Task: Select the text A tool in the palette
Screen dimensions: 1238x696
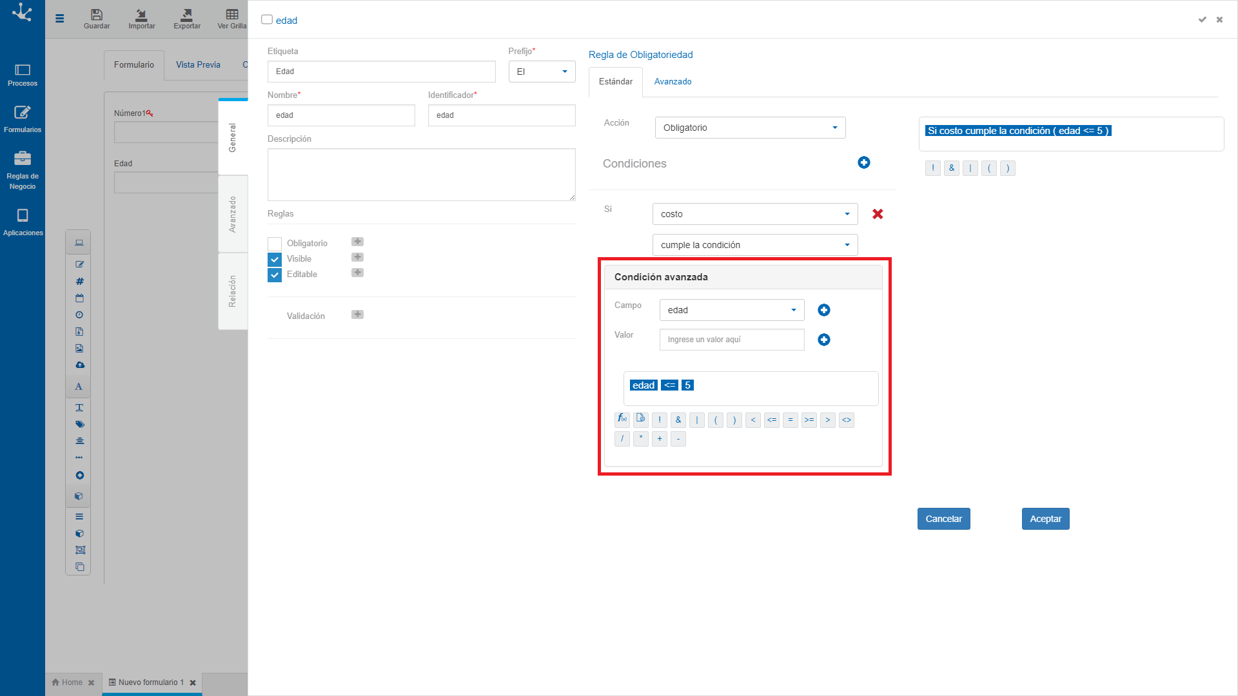Action: [79, 387]
